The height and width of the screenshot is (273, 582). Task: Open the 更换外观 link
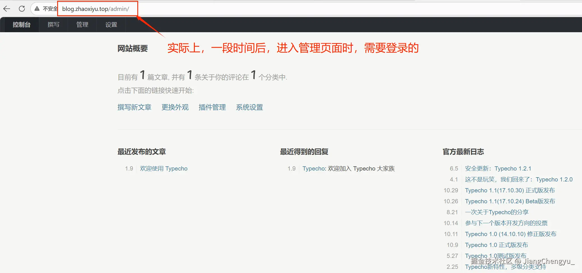175,107
